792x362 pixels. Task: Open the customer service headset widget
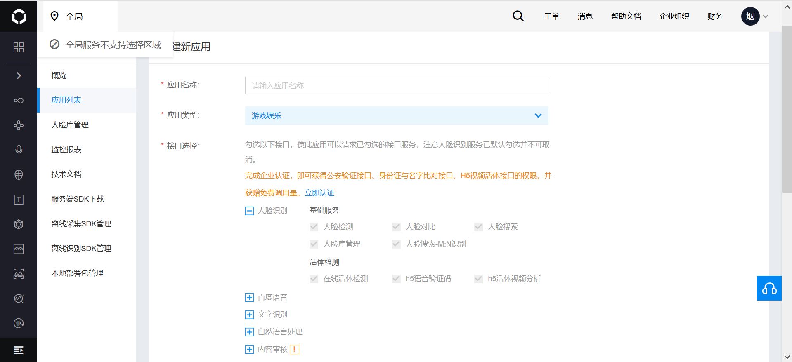click(769, 288)
